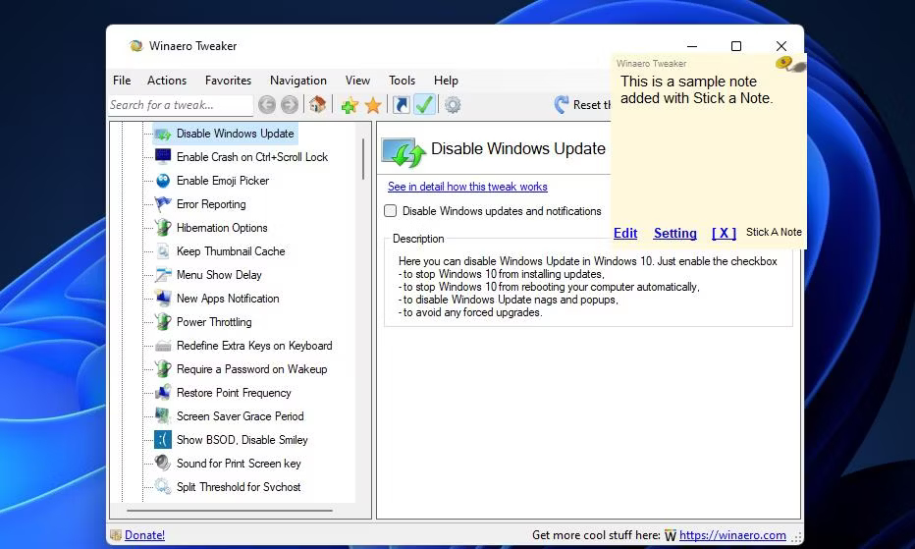Close sticky note with [X] link
Image resolution: width=915 pixels, height=549 pixels.
[724, 233]
